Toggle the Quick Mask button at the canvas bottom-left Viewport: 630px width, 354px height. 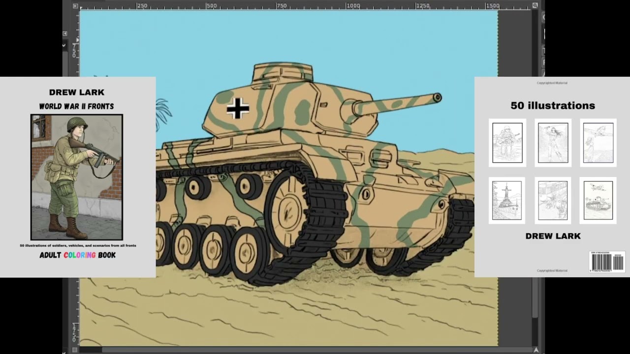tap(75, 350)
